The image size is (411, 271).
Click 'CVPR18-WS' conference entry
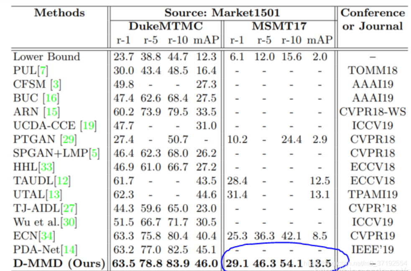point(373,112)
